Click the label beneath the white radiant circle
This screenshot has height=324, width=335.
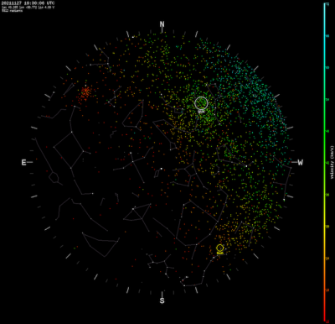pyautogui.click(x=201, y=112)
